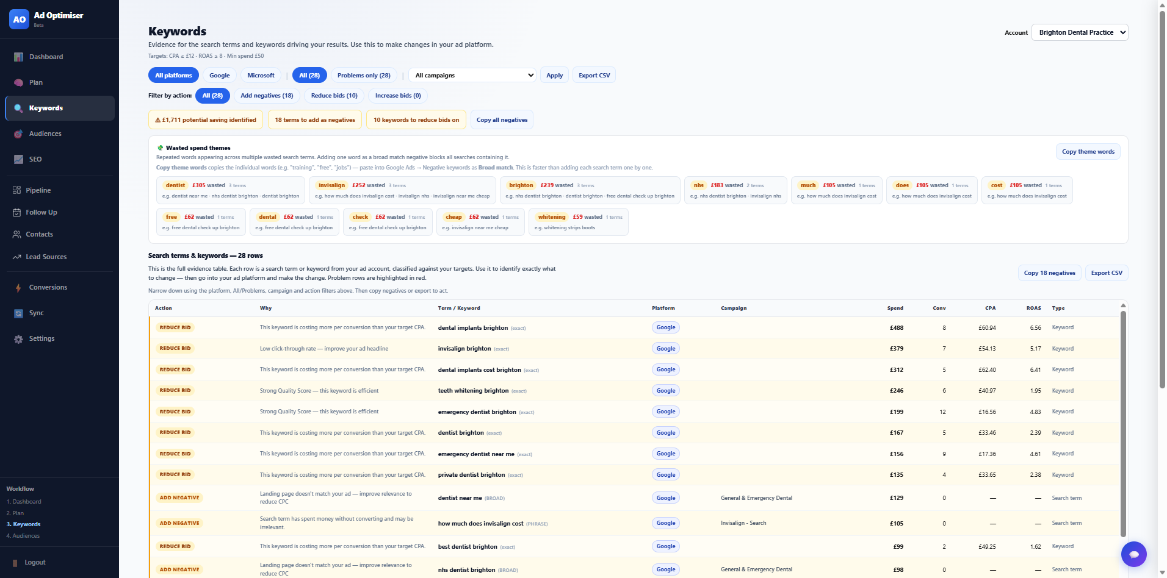Click the 'dentist' £305 wasted theme card
The width and height of the screenshot is (1167, 578).
click(231, 190)
